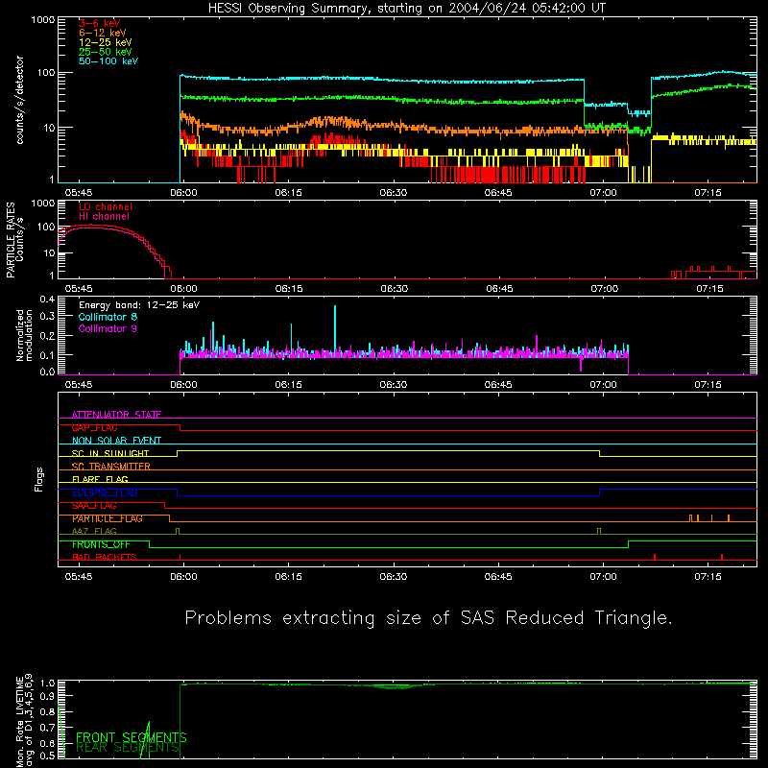Click the 06:30 time label under the Flags panel
The image size is (768, 768).
(x=394, y=577)
